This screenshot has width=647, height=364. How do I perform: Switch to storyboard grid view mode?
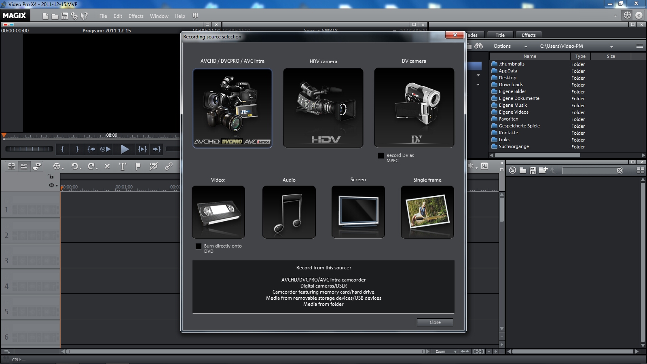tap(11, 166)
